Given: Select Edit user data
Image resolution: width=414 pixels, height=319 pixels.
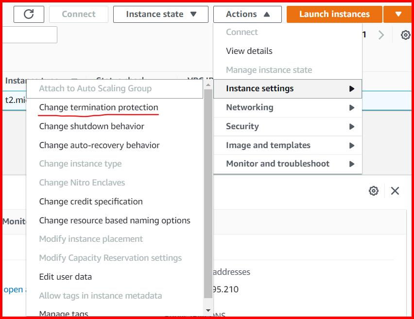Looking at the screenshot, I should pyautogui.click(x=65, y=277).
